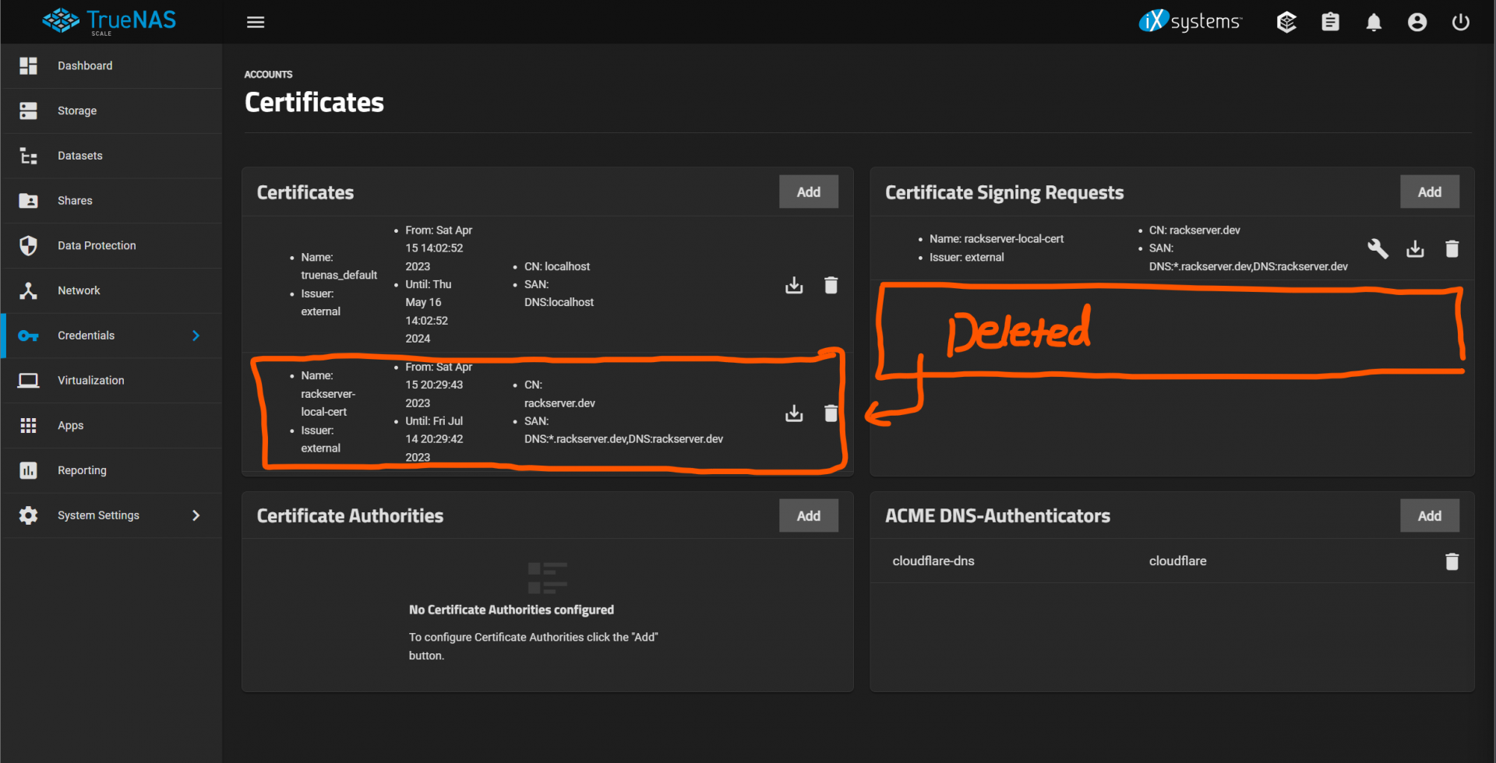Click the Reporting chart icon
Image resolution: width=1496 pixels, height=763 pixels.
tap(29, 470)
